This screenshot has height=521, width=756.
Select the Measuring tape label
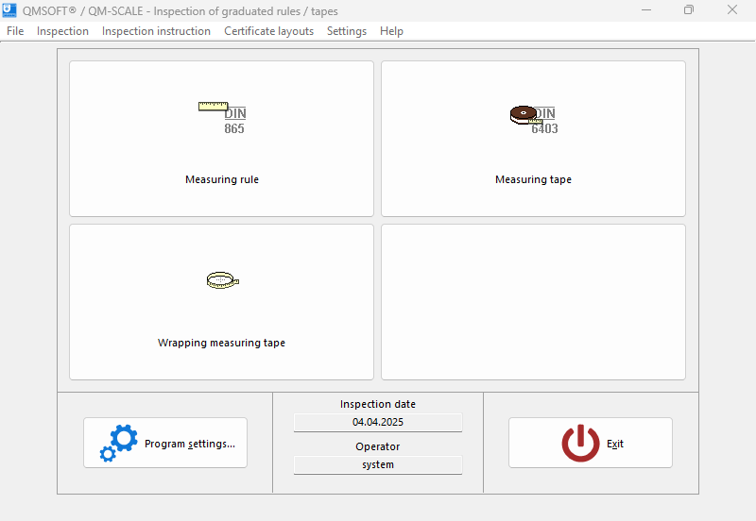click(x=533, y=179)
